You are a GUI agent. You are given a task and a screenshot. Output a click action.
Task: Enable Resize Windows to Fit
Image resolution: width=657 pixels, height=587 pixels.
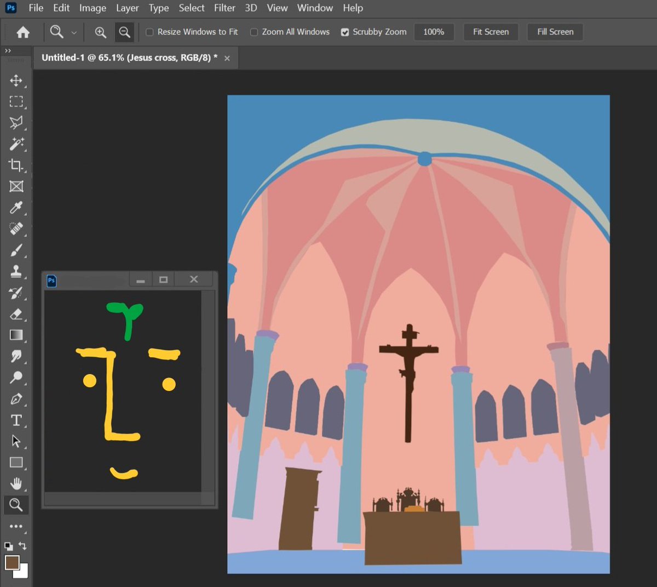[x=149, y=32]
